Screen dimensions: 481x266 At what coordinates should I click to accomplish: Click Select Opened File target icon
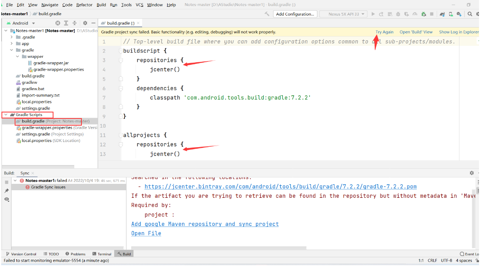(x=58, y=23)
